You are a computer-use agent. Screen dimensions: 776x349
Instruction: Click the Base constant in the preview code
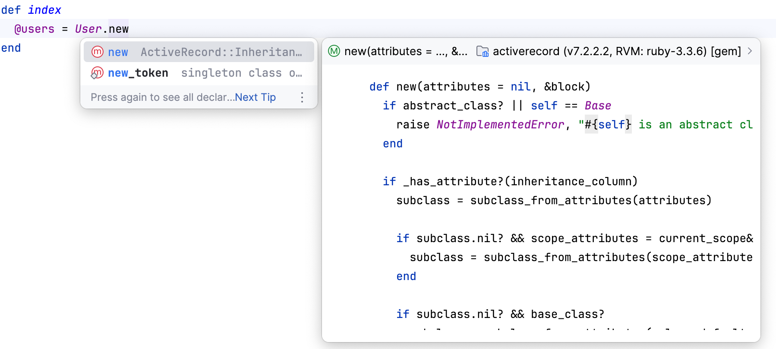tap(598, 106)
